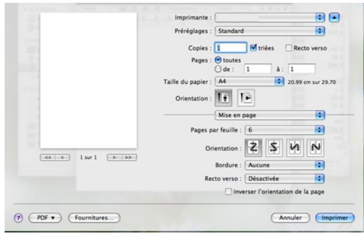Click the Copies input field
The height and width of the screenshot is (233, 364).
(x=231, y=48)
